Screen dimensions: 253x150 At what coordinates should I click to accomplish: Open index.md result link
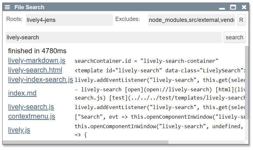[22, 93]
